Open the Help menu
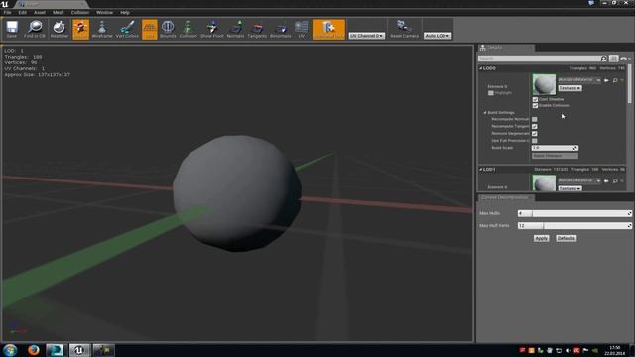635x357 pixels. pyautogui.click(x=125, y=13)
